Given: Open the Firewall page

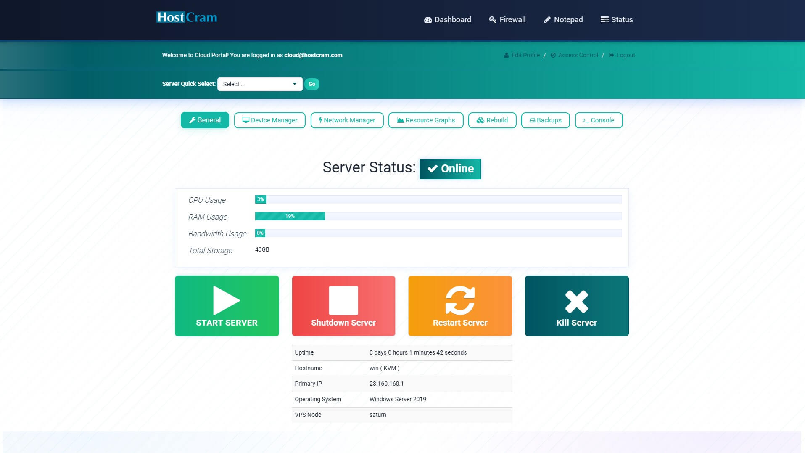Looking at the screenshot, I should click(x=507, y=20).
